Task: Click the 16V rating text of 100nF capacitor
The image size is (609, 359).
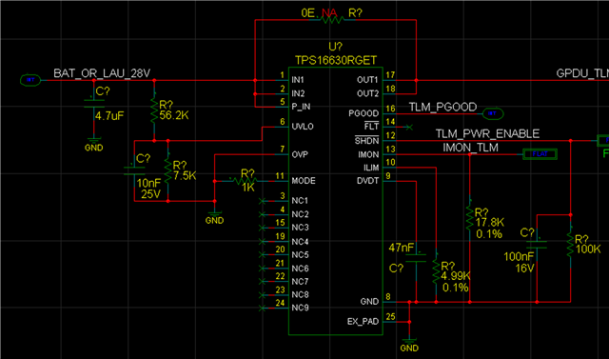Action: (524, 269)
